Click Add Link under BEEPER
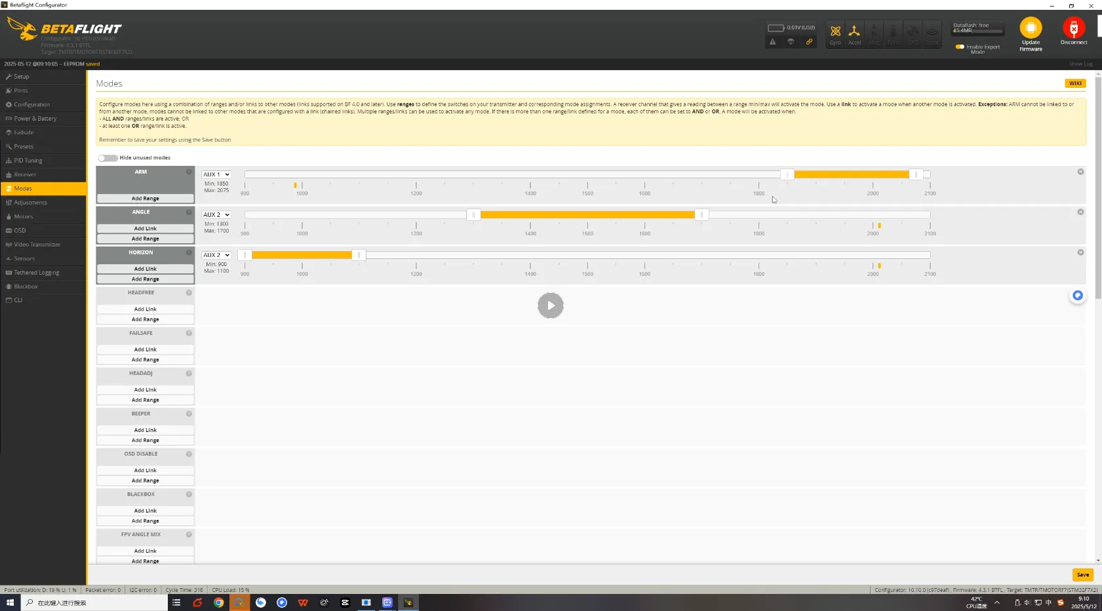Viewport: 1102px width, 611px height. coord(146,431)
